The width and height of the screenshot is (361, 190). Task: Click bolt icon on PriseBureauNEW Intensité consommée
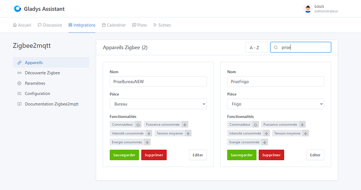point(149,134)
